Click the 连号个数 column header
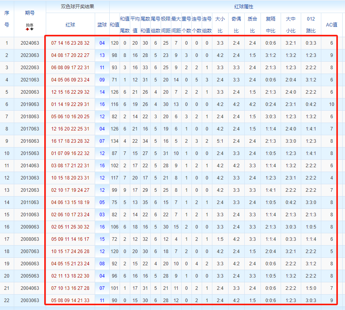Viewport: 345px width, 310px height. pos(197,25)
